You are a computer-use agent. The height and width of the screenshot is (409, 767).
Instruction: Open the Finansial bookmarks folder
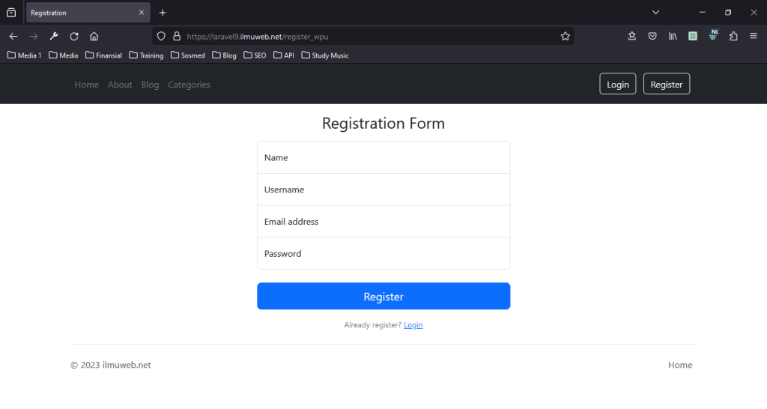(x=103, y=55)
